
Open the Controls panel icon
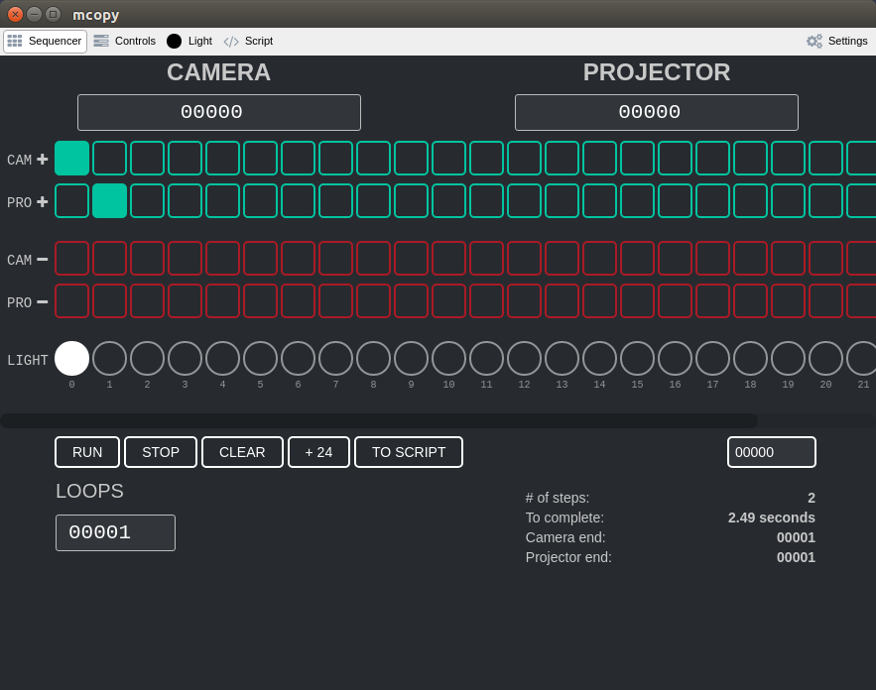tap(101, 41)
